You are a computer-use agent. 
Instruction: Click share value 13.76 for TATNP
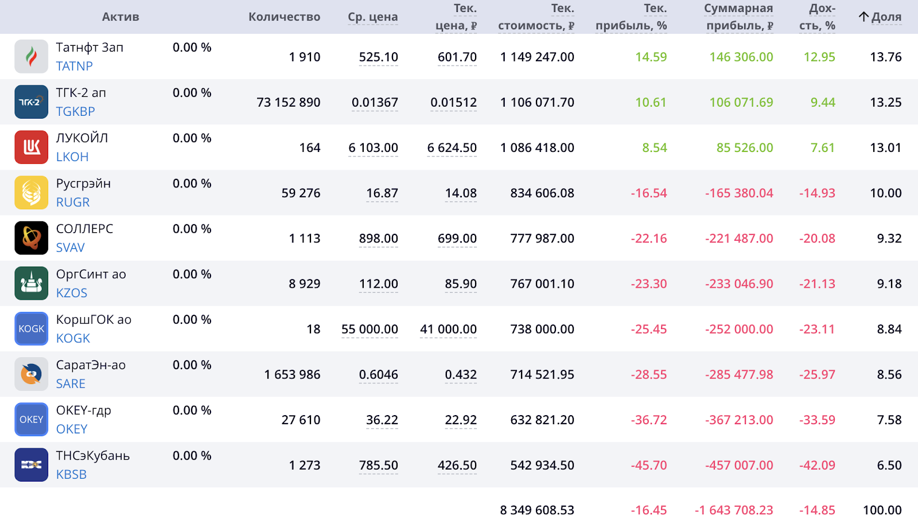[x=886, y=57]
